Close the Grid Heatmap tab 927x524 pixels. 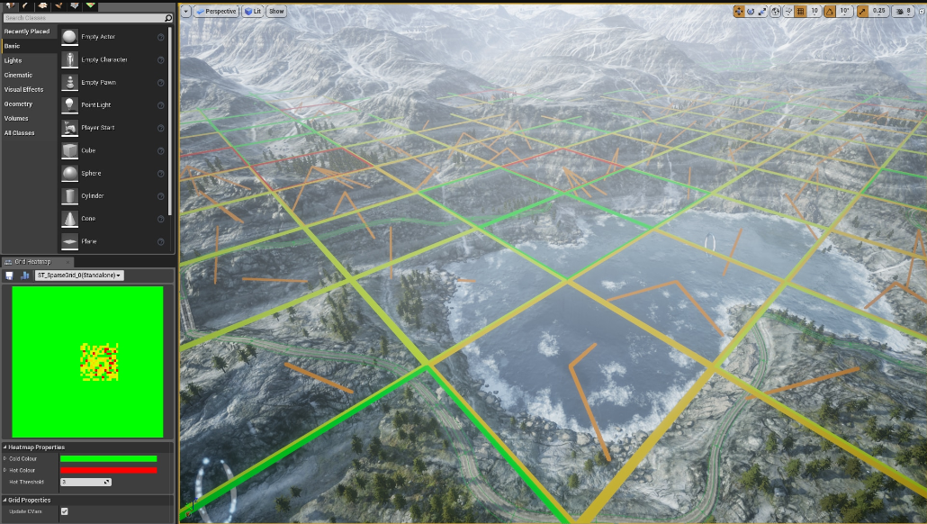68,262
